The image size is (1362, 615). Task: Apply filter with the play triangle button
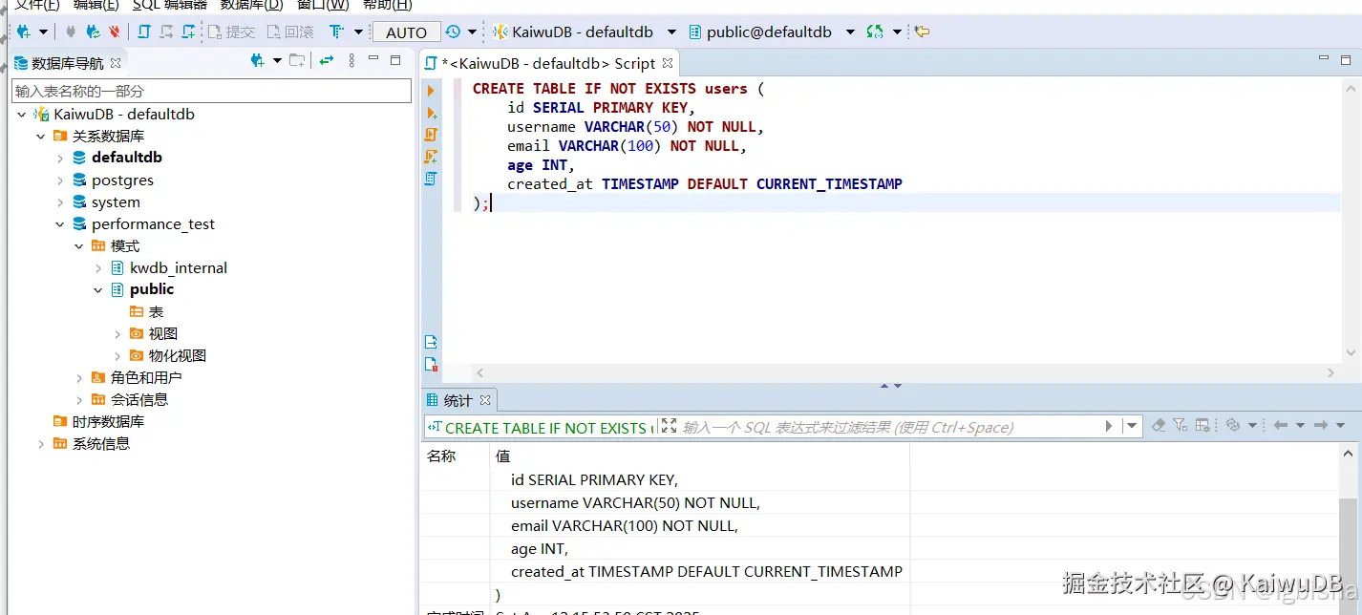1109,426
